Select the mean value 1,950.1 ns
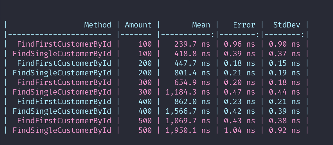 click(188, 130)
